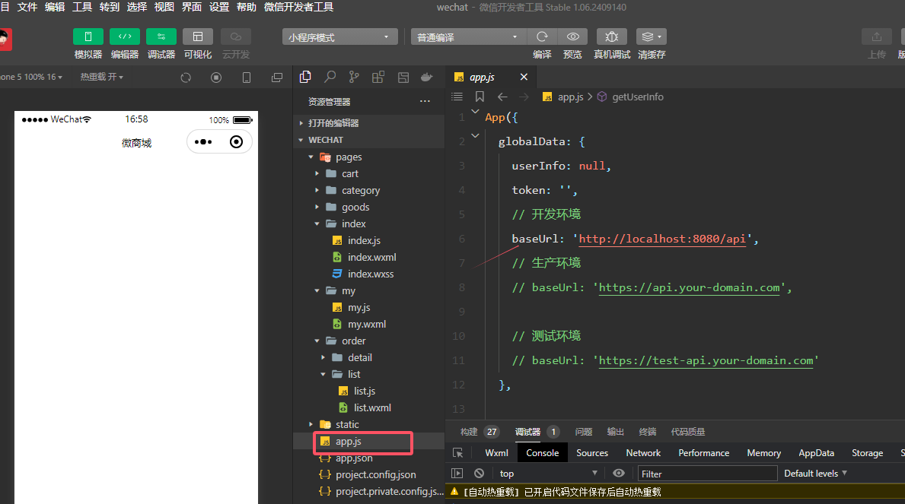Expand the cart folder
905x504 pixels.
369,173
